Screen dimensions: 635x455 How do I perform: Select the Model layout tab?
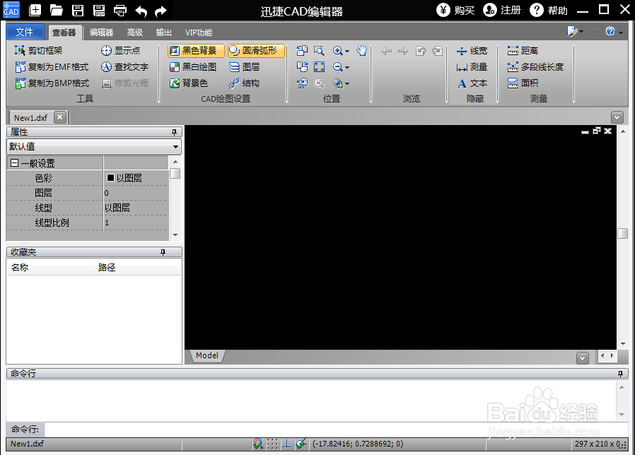point(207,355)
